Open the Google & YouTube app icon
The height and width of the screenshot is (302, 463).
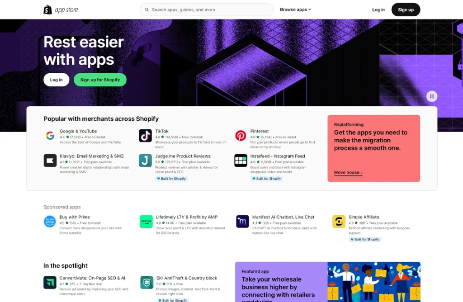coord(50,136)
